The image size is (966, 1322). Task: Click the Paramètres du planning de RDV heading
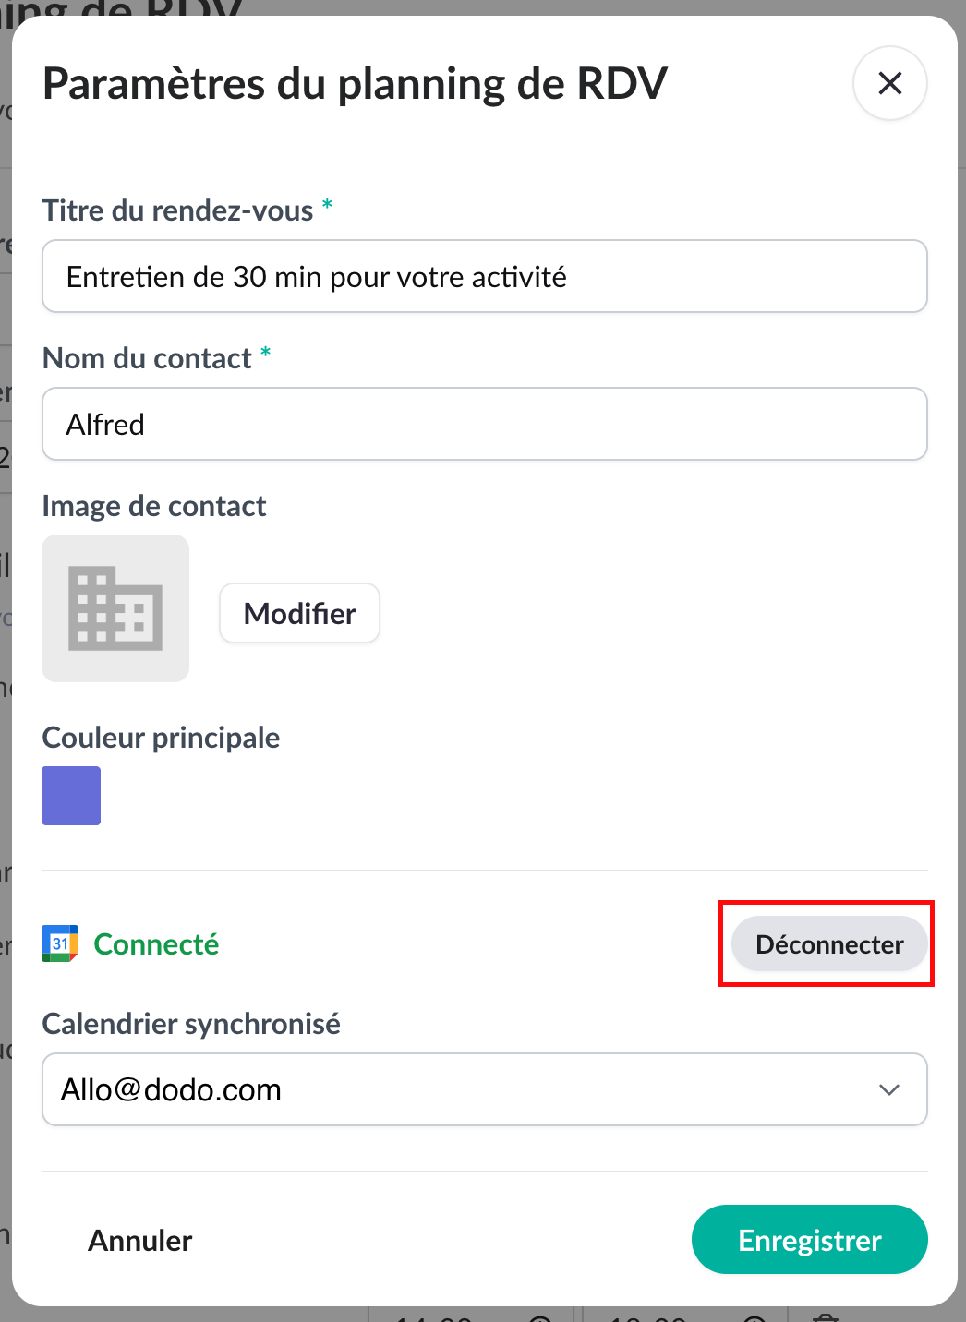click(x=355, y=84)
